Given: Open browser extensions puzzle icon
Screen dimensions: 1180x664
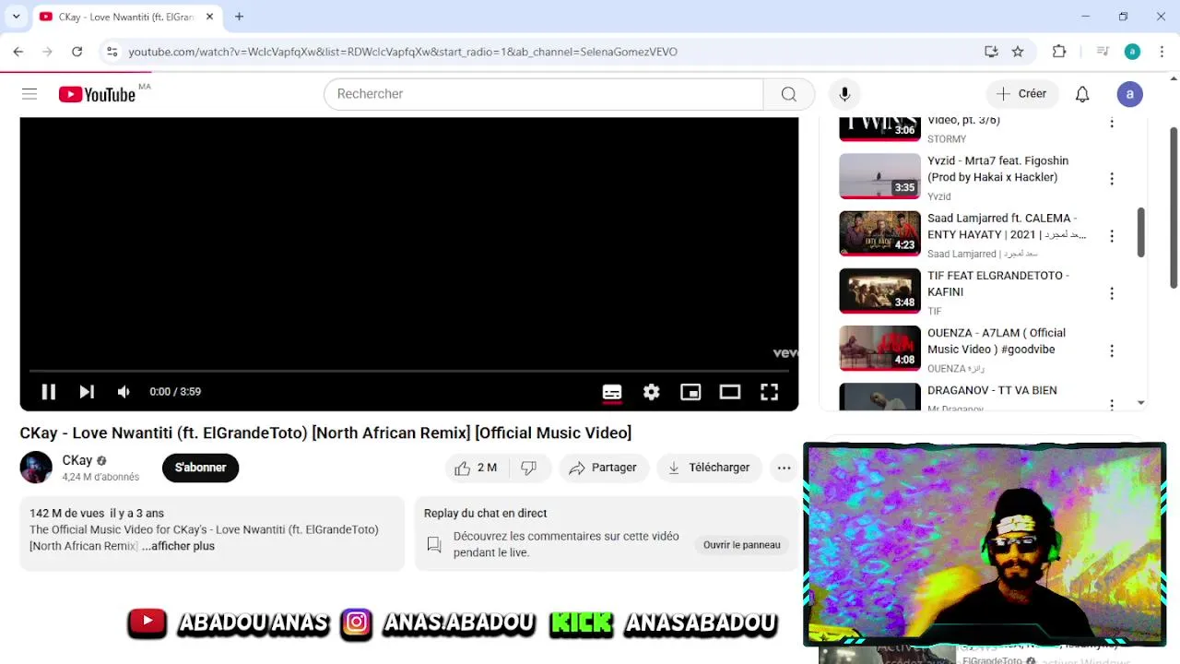Looking at the screenshot, I should click(x=1059, y=52).
